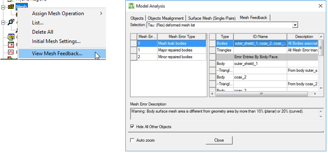This screenshot has height=153, width=328.
Task: Click the Type column header
Action: (225, 37)
